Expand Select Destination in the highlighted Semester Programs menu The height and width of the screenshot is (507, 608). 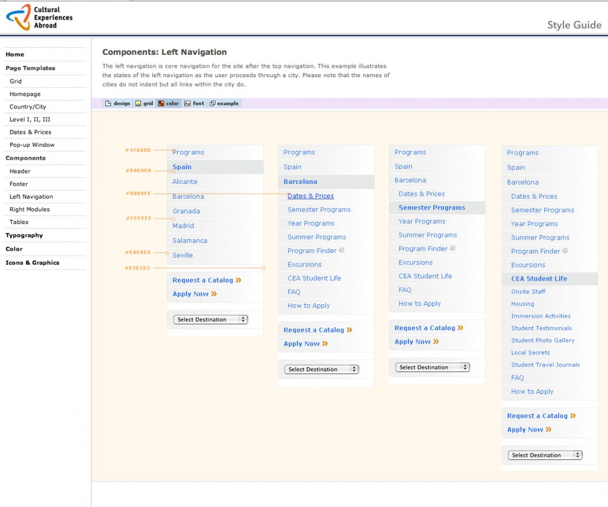pos(432,367)
